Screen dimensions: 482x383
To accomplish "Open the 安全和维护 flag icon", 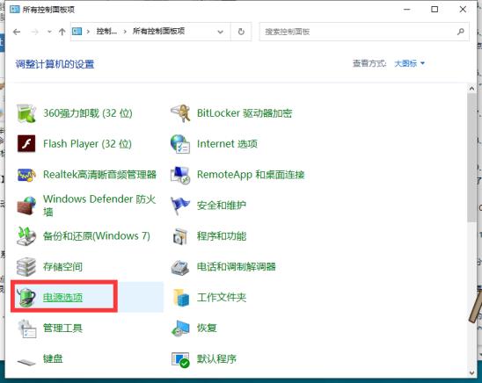I will pyautogui.click(x=180, y=206).
